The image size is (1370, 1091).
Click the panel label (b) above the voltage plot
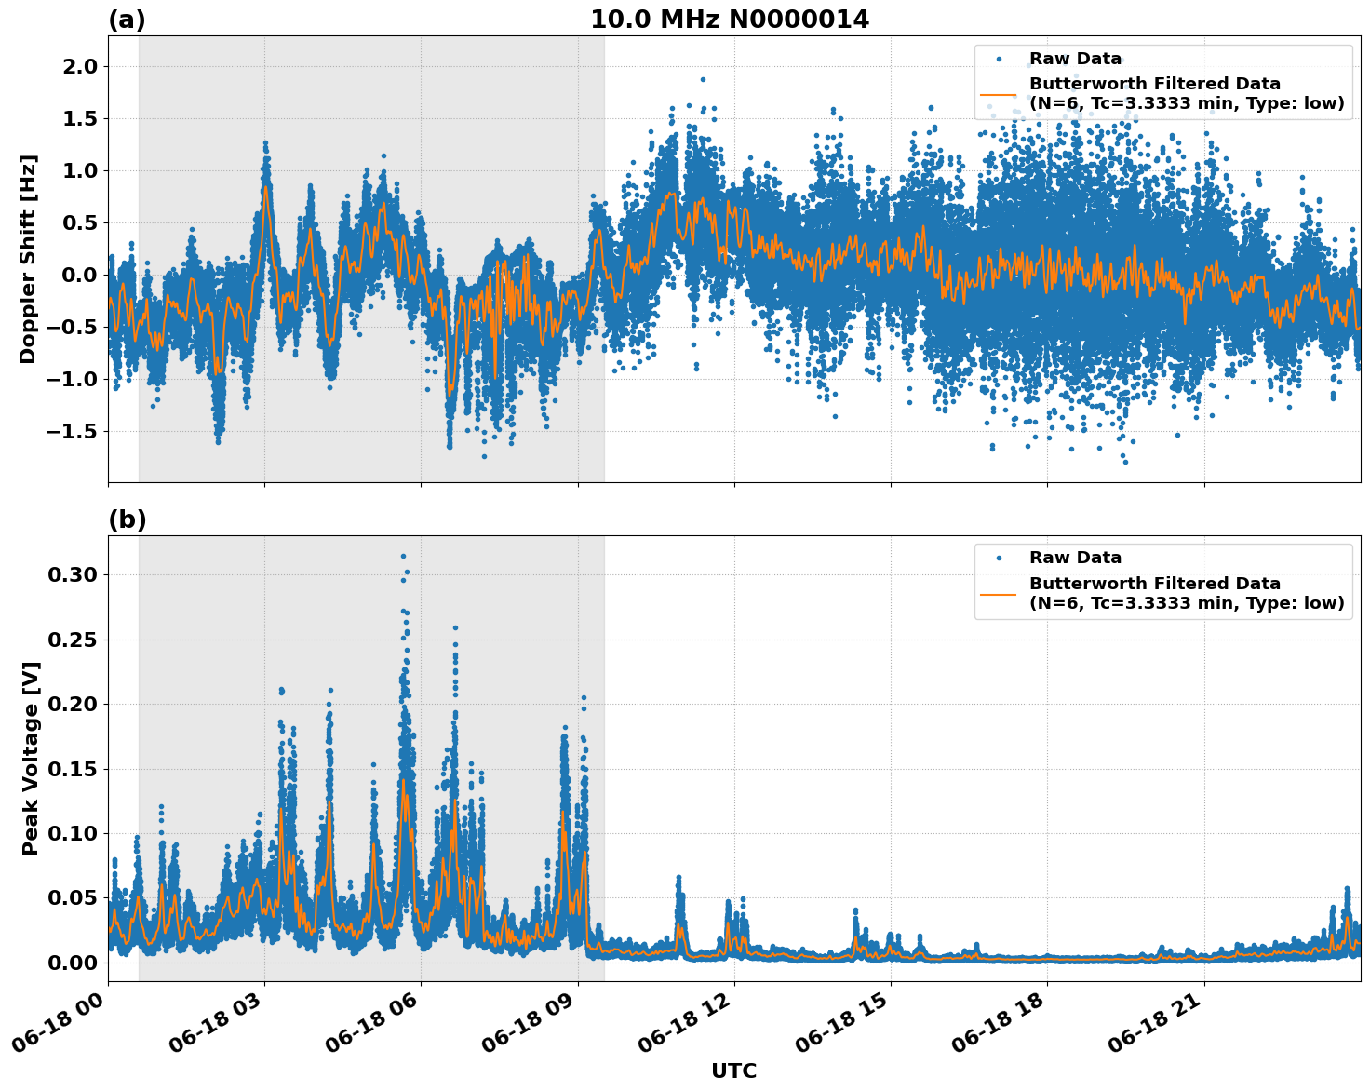tap(128, 519)
